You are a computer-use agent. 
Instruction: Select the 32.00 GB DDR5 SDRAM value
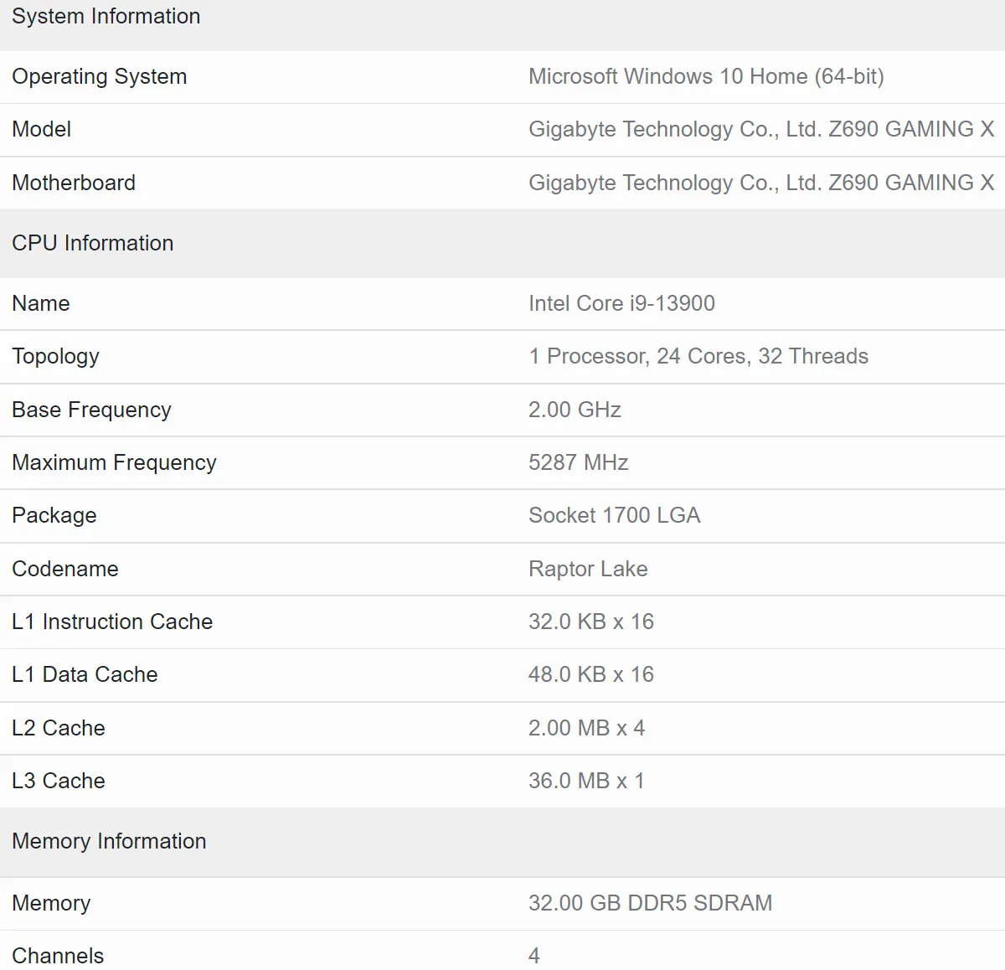(651, 903)
